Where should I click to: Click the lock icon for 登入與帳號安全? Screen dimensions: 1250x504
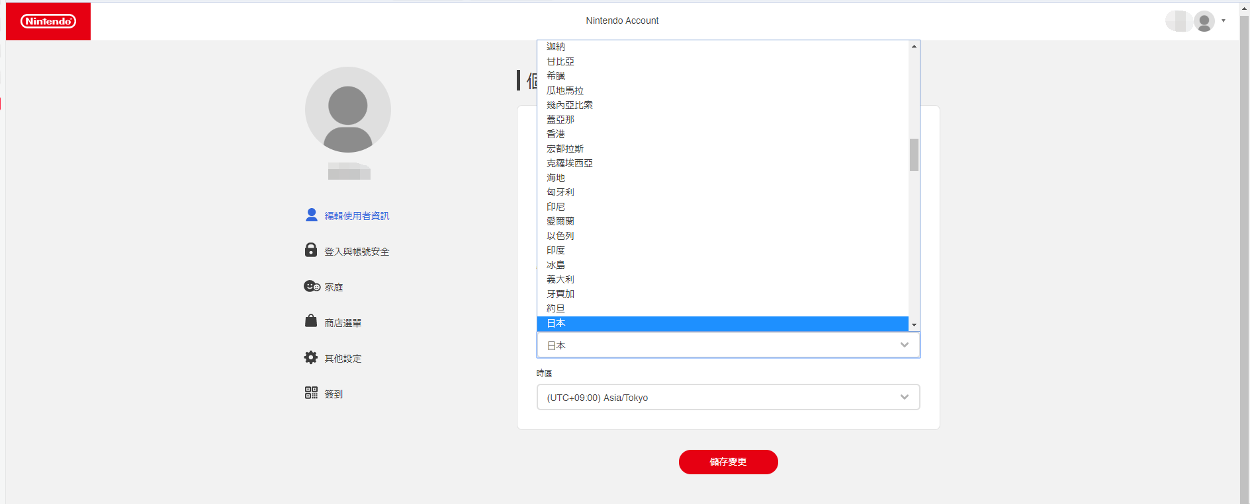pyautogui.click(x=311, y=250)
